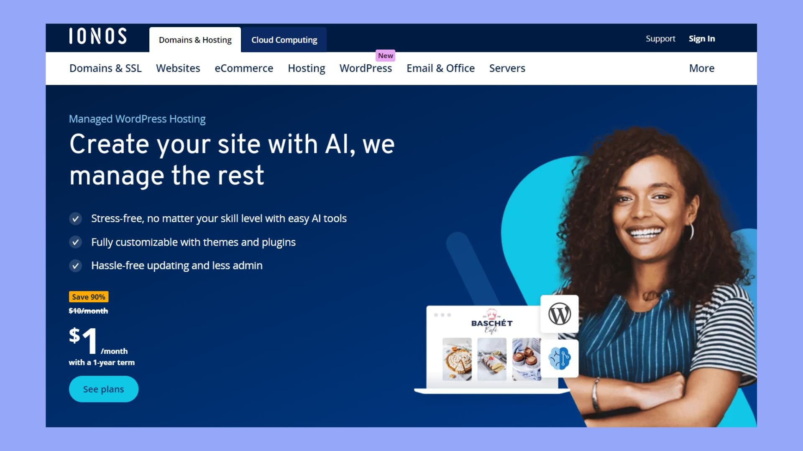The height and width of the screenshot is (451, 803).
Task: Expand the Email & Office menu
Action: (440, 68)
